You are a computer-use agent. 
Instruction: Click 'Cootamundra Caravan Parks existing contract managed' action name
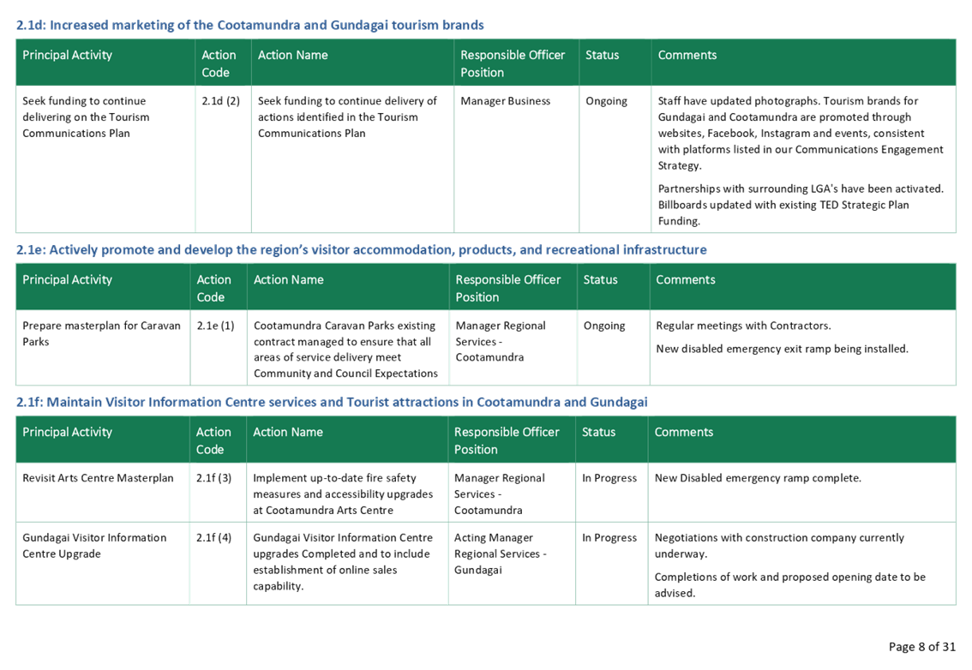345,350
